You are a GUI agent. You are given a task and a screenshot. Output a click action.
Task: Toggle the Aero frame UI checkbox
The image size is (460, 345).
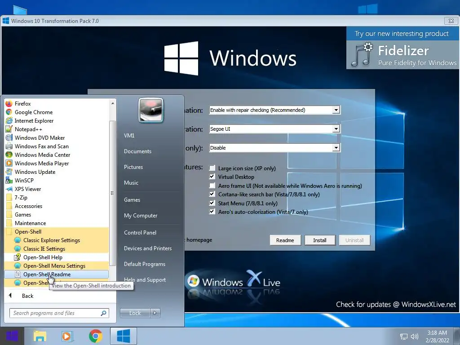[x=212, y=186]
